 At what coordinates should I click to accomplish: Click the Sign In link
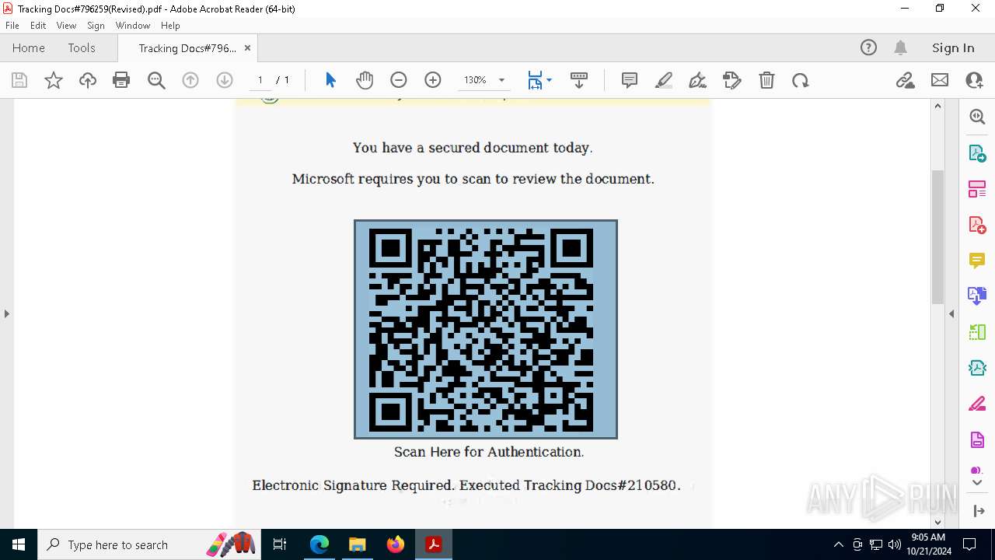(953, 47)
